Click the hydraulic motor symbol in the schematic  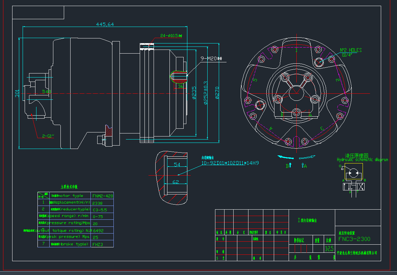click(353, 173)
